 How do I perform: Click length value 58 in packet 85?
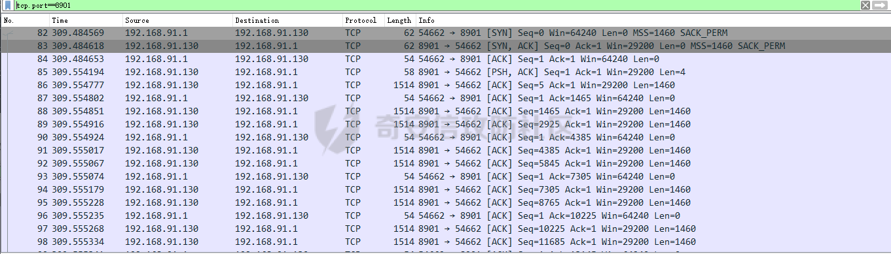pos(409,72)
